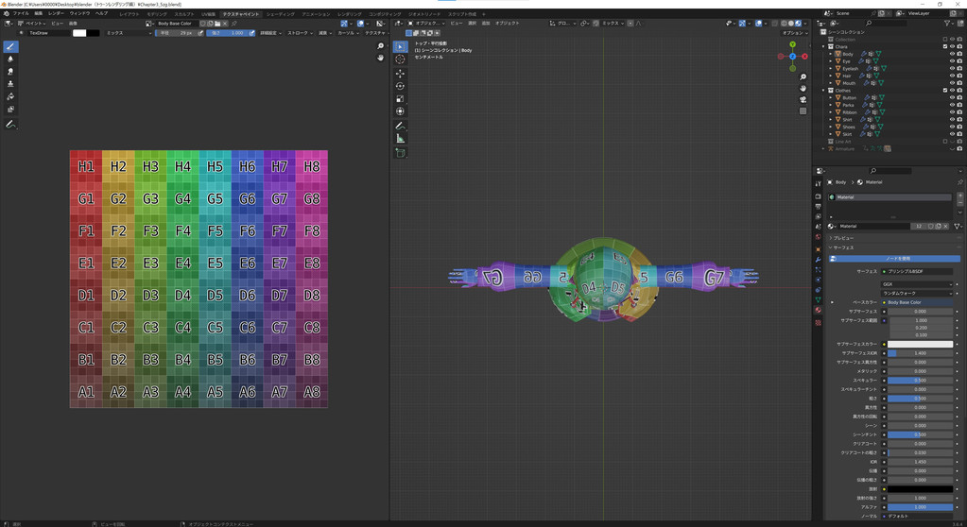967x527 pixels.
Task: Expand the Body object in outliner
Action: (x=831, y=54)
